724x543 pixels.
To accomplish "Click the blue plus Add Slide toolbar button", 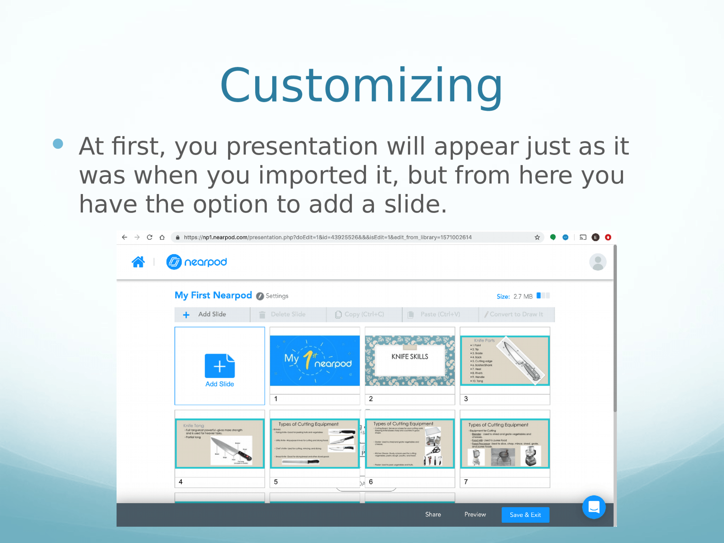I will 212,314.
